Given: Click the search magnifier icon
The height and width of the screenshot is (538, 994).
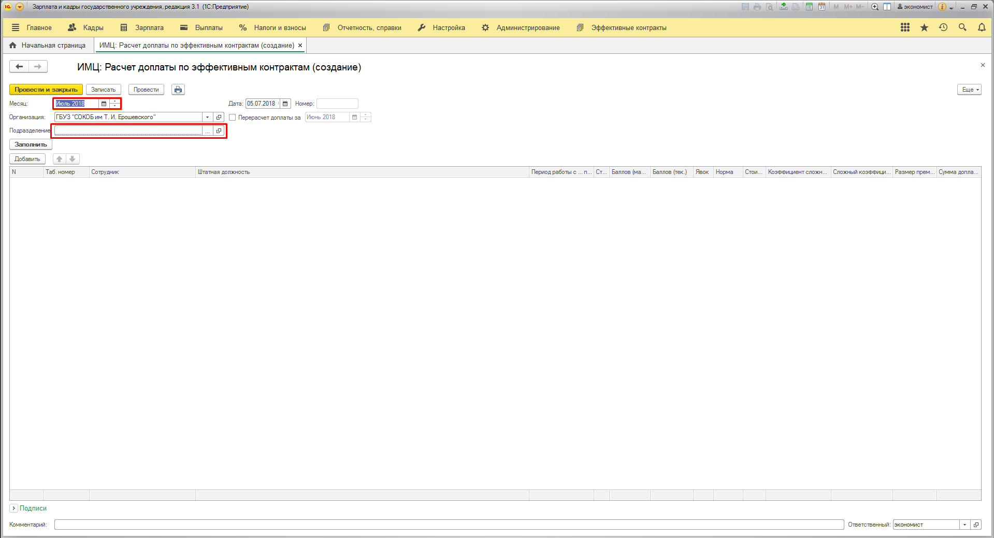Looking at the screenshot, I should pyautogui.click(x=962, y=28).
